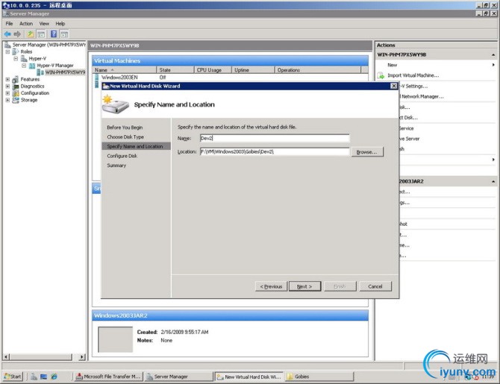
Task: Select the Configuration tree node
Action: pos(35,93)
